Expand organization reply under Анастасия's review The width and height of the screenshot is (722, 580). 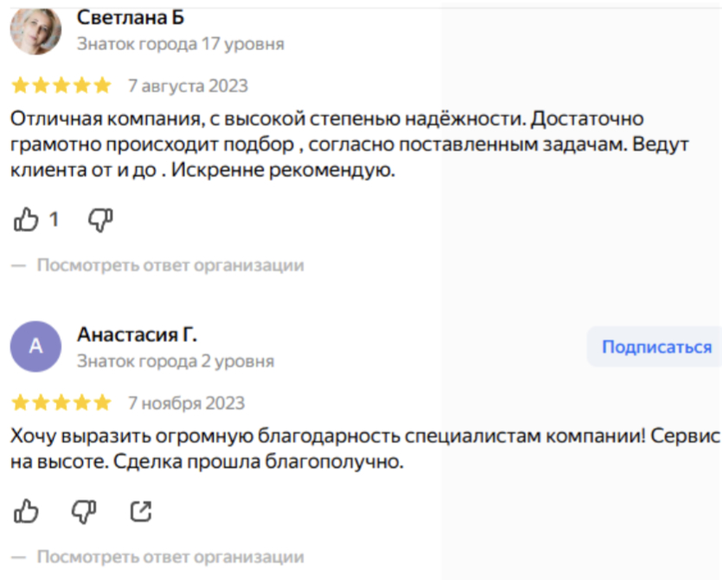coord(170,557)
